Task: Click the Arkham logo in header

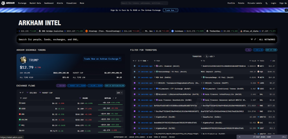Action: click(x=8, y=3)
